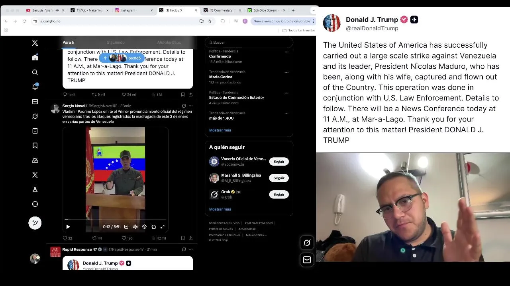
Task: Open Notifications bell in sidebar
Action: coord(35,87)
